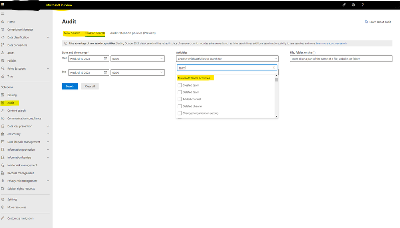Clear the activities search box X
400x228 pixels.
(274, 68)
